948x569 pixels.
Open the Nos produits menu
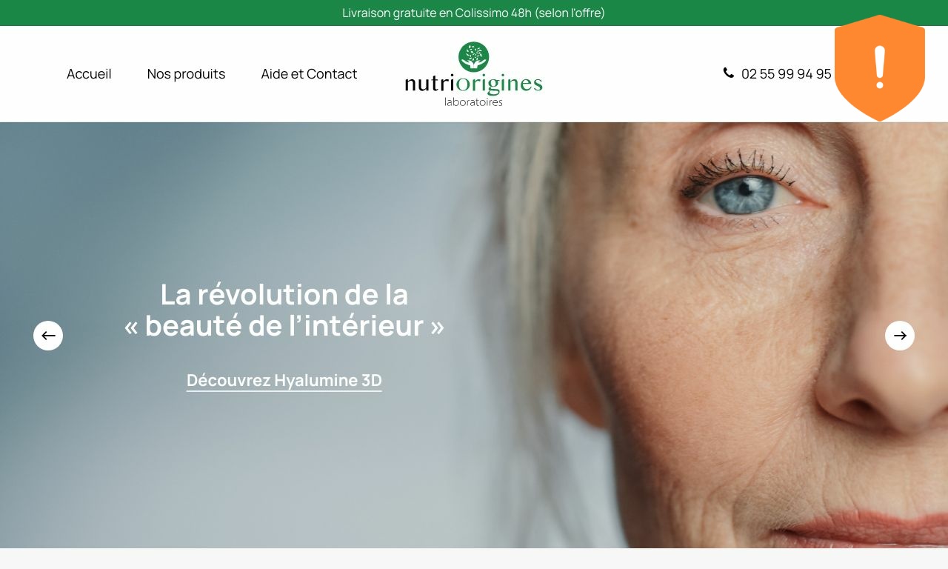(x=186, y=74)
